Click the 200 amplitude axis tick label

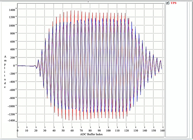click(13, 57)
